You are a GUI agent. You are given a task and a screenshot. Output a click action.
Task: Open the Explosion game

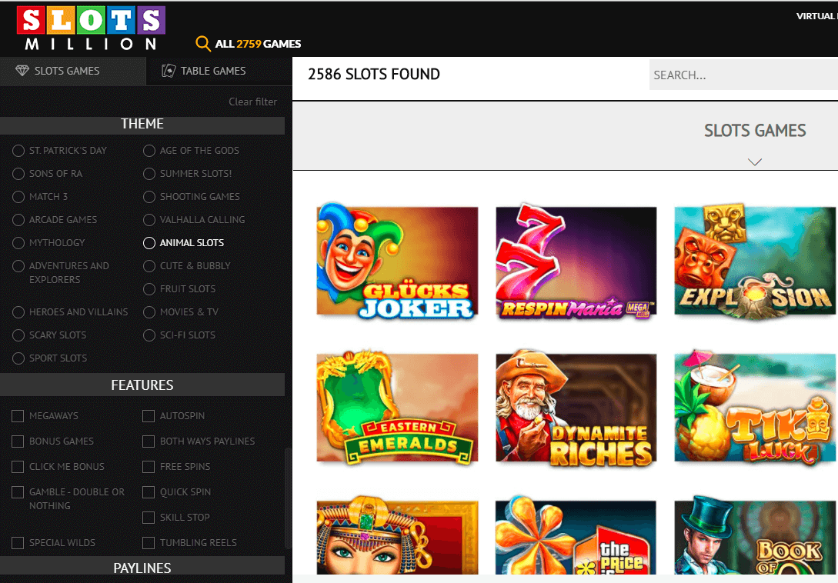point(755,262)
